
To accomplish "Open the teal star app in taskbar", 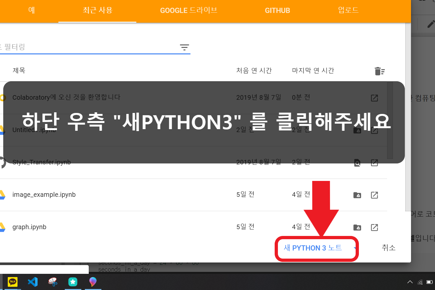I will coord(73,282).
